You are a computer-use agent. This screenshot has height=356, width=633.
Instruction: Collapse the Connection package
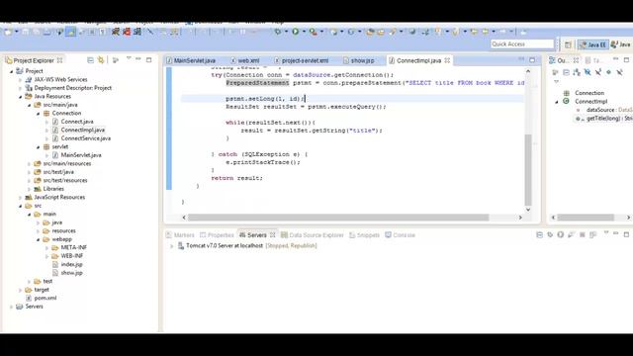pos(38,114)
